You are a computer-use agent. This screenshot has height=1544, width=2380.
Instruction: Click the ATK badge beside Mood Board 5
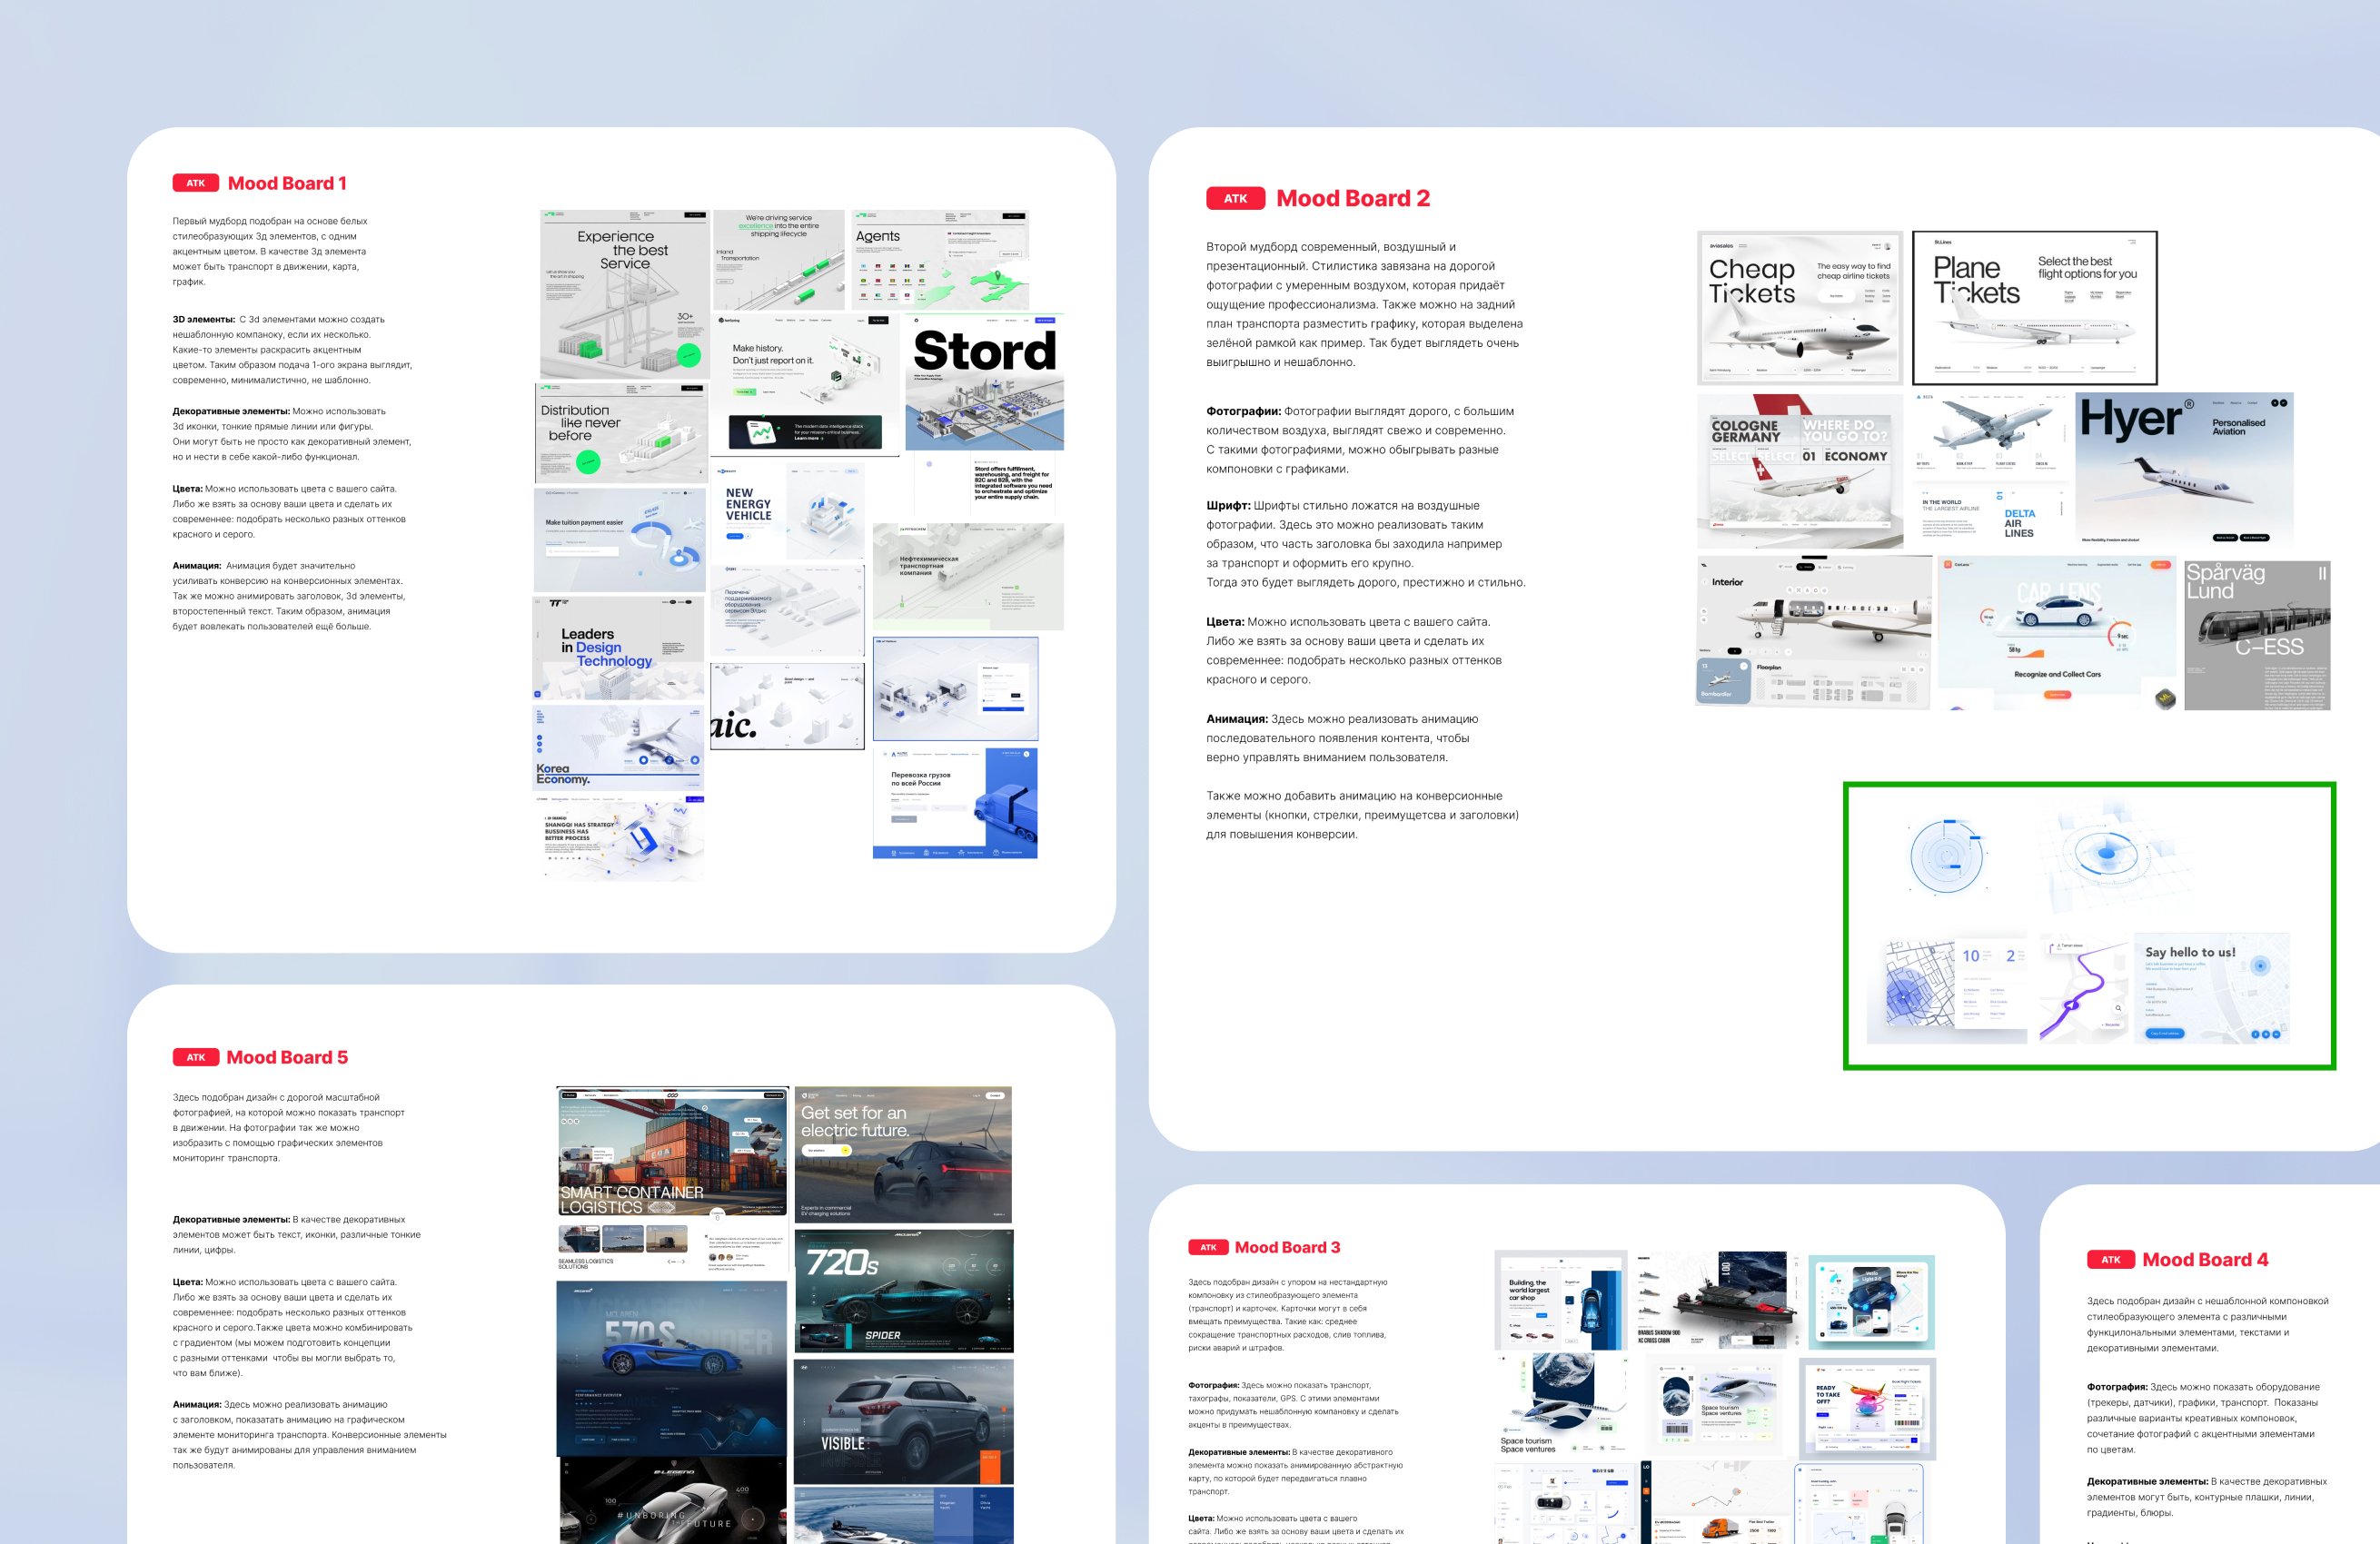point(195,1057)
